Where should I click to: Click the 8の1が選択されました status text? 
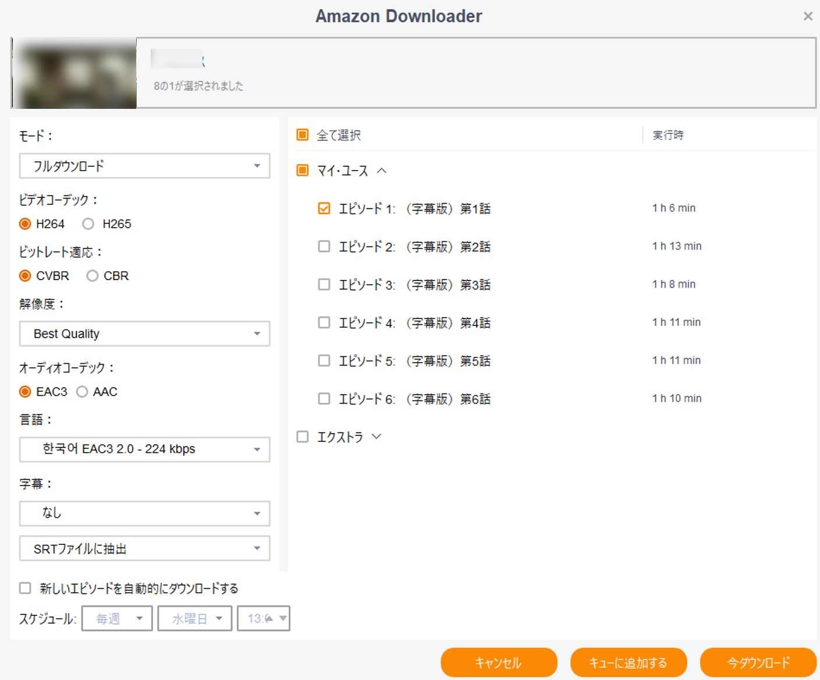pos(198,86)
